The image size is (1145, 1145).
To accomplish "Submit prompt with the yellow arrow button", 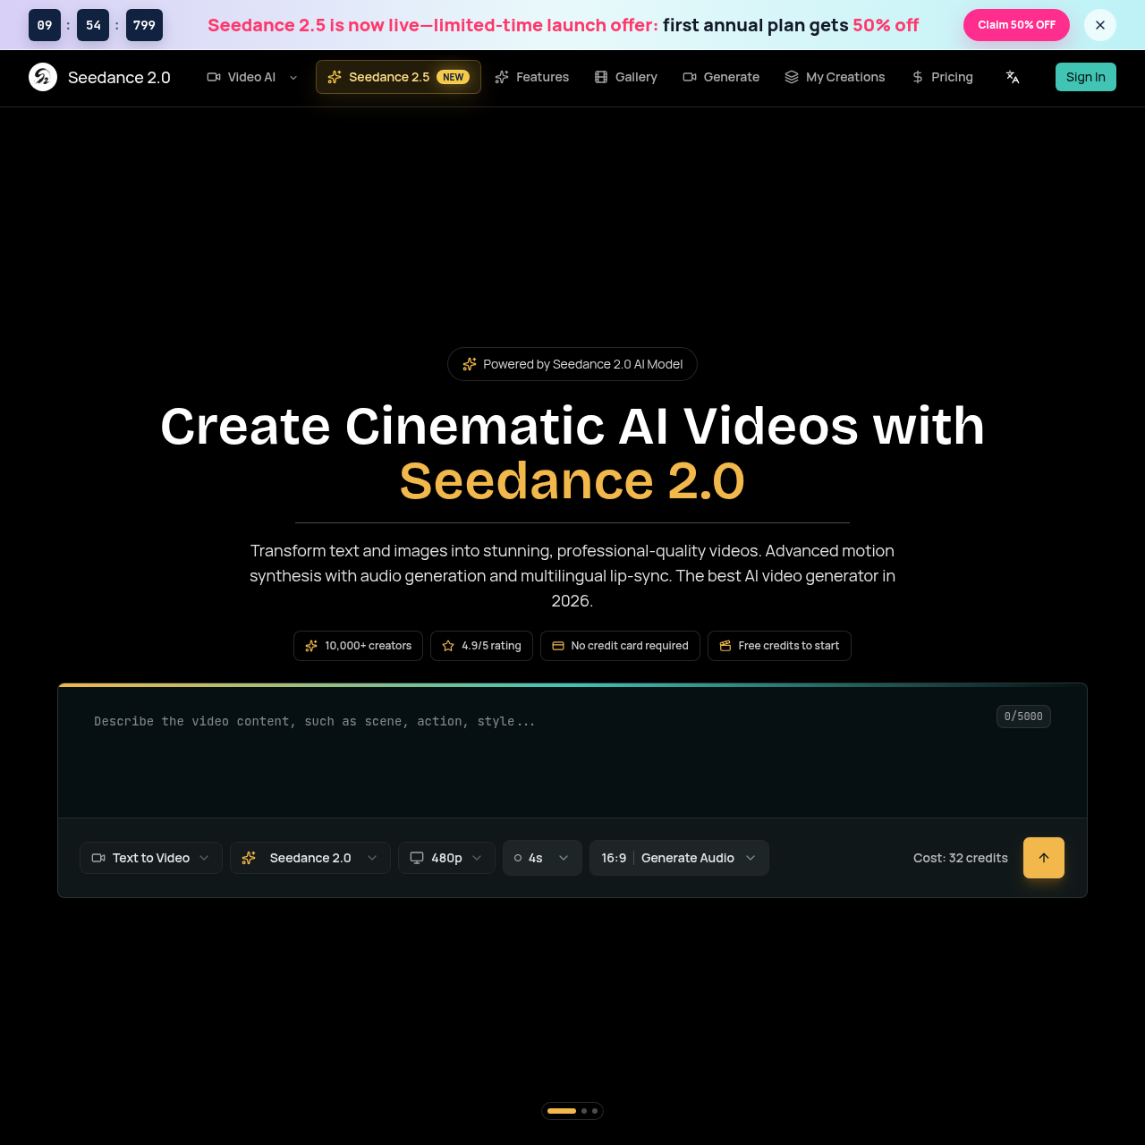I will pyautogui.click(x=1044, y=858).
